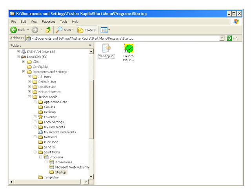Click the Up folder icon
251x192 pixels.
pyautogui.click(x=48, y=30)
